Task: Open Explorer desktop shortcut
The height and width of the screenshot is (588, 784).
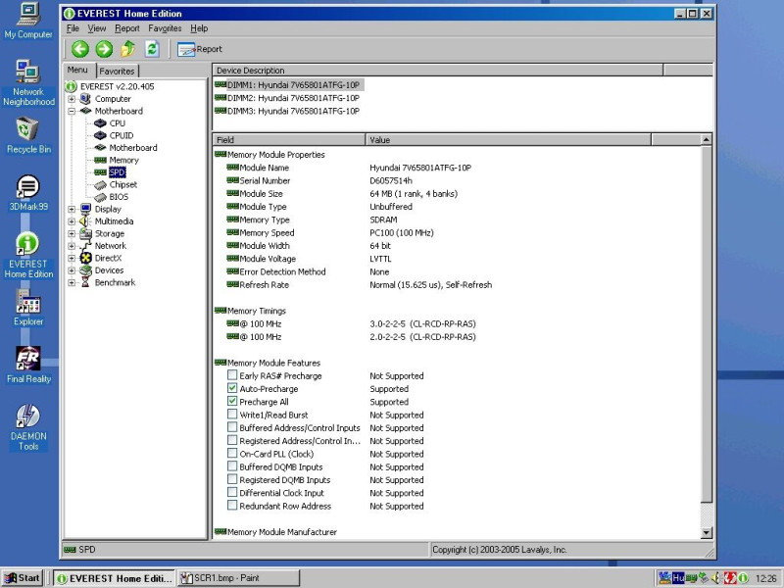Action: [x=28, y=308]
